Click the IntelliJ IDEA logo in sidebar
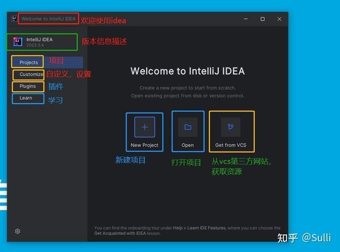The image size is (340, 252). pyautogui.click(x=18, y=42)
